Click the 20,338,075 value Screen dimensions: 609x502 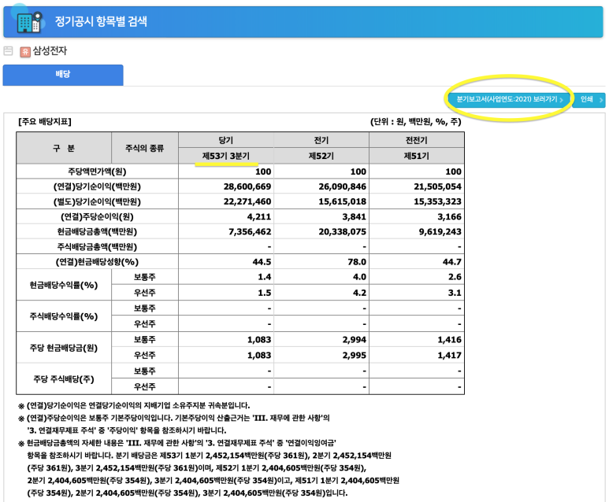[343, 232]
